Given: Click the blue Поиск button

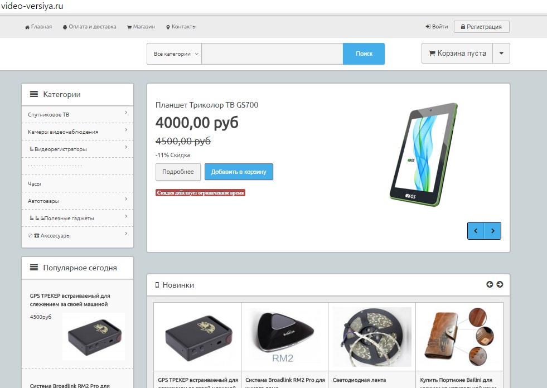Looking at the screenshot, I should point(364,54).
